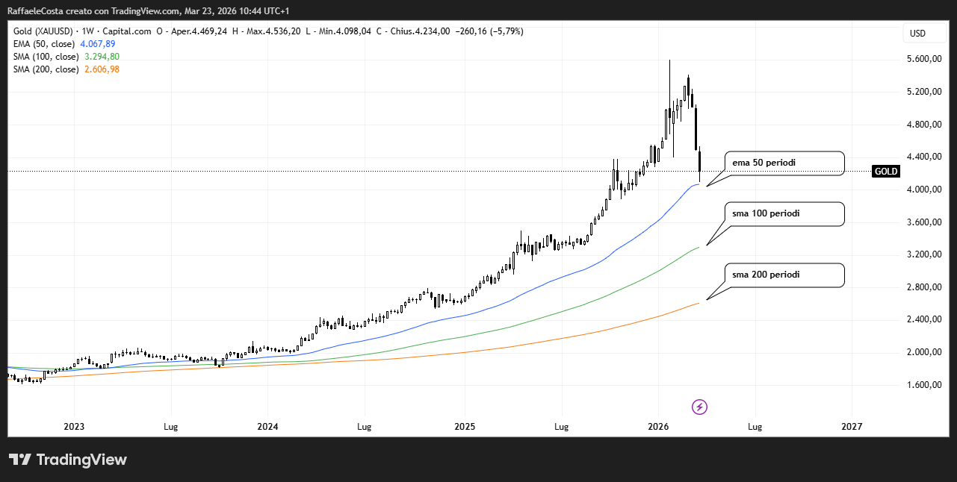The image size is (957, 482).
Task: Click the purple lightning event icon
Action: click(699, 407)
